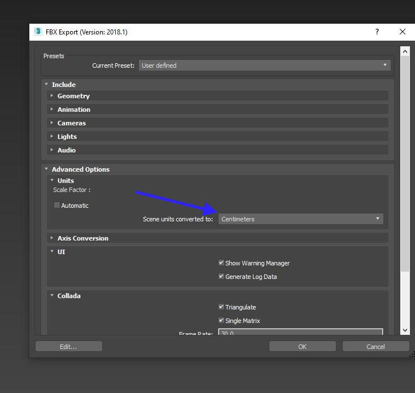This screenshot has height=393, width=415.
Task: Click the Edit... button
Action: pos(68,346)
